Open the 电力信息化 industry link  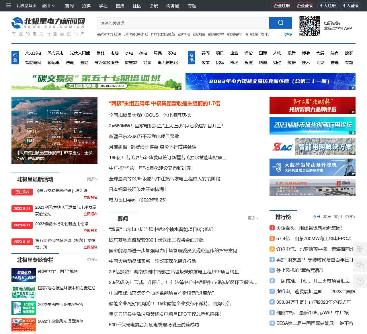pos(168,63)
